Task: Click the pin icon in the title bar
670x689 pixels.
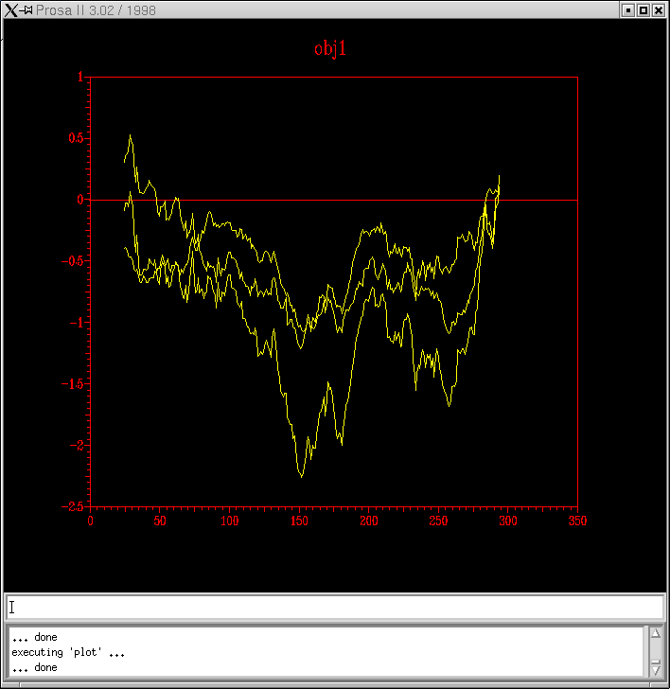Action: [28, 10]
